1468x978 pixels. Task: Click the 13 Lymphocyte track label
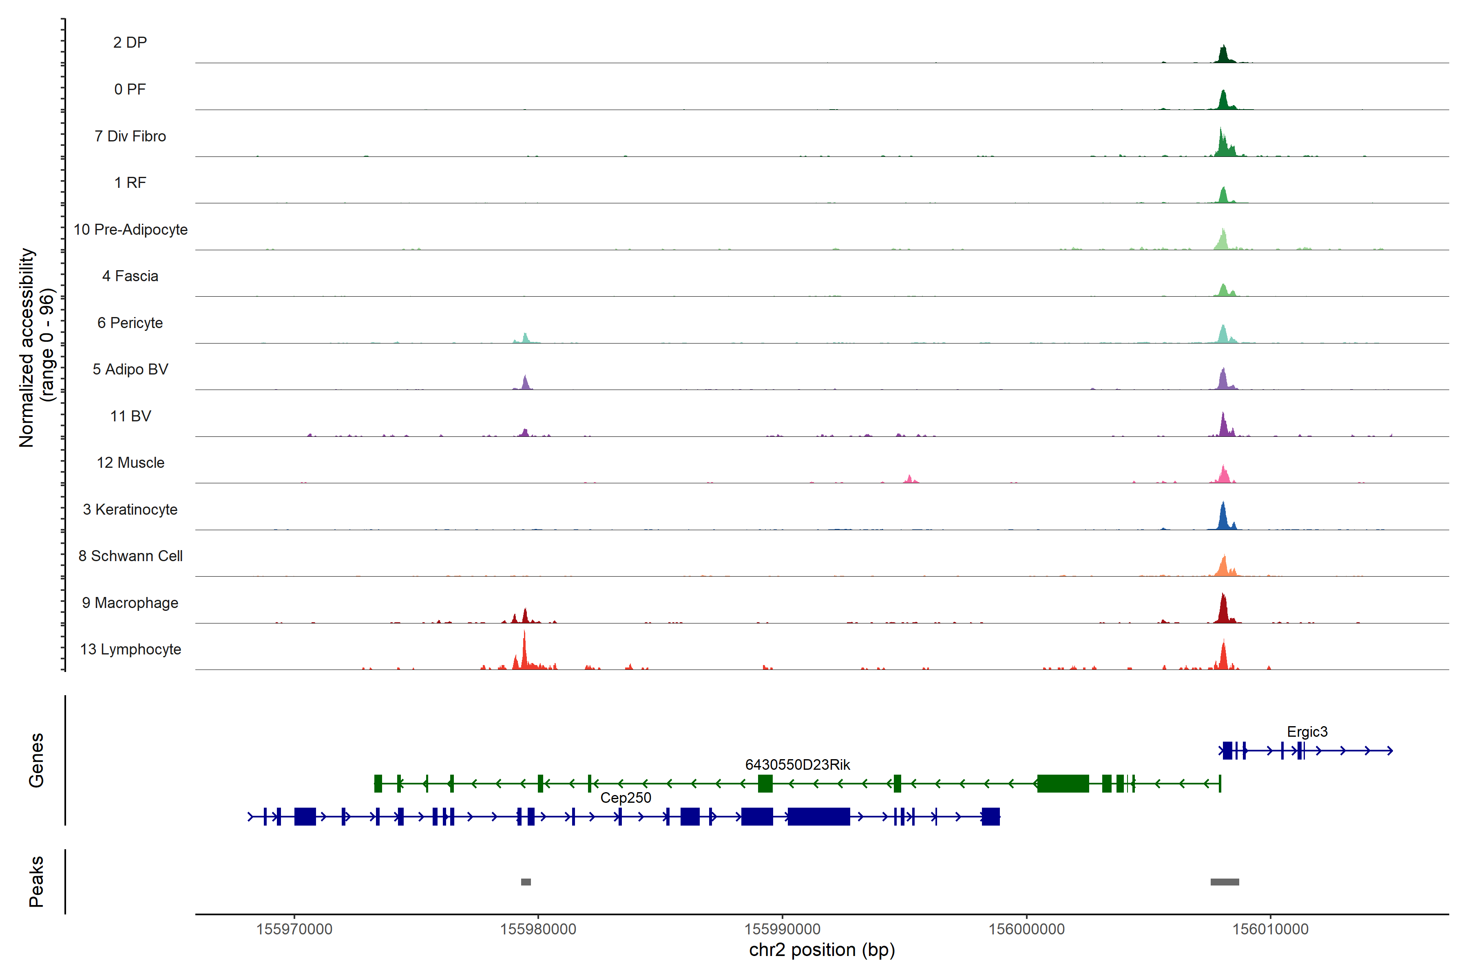[130, 649]
